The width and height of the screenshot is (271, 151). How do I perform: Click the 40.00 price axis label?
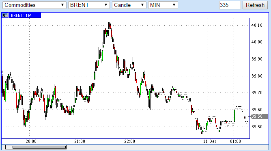point(257,42)
